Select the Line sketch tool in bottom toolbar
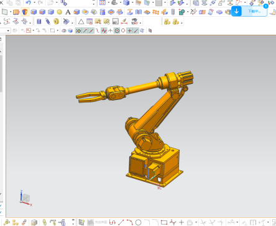The image size is (276, 226). click(121, 222)
